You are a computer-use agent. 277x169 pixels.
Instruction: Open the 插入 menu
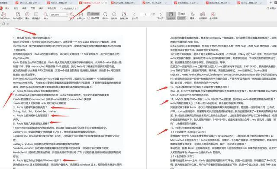point(7,8)
